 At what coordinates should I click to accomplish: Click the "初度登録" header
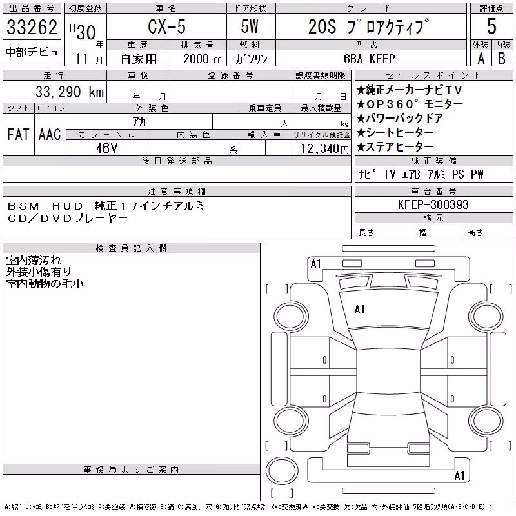click(85, 8)
